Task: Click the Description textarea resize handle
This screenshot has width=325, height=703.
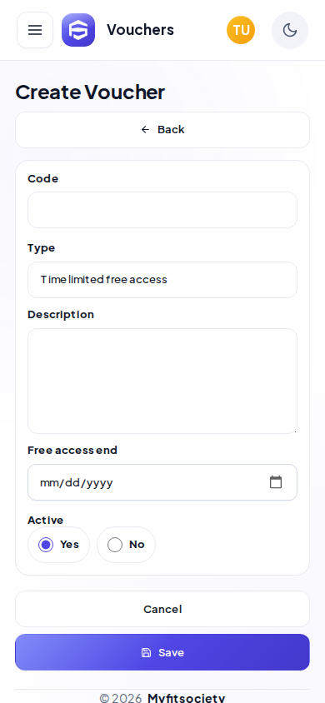Action: coord(293,431)
